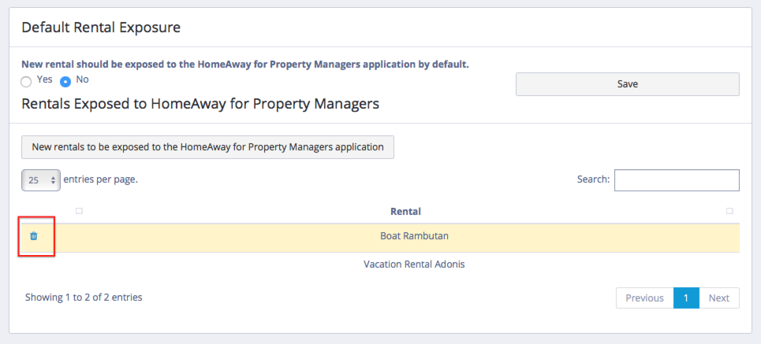Viewport: 761px width, 344px height.
Task: Select the Yes radio button
Action: point(27,81)
